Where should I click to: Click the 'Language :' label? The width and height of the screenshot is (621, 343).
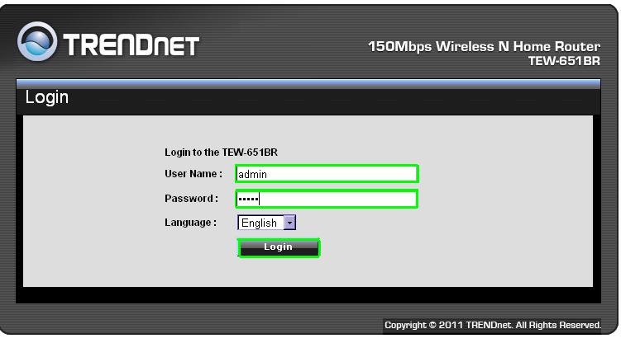(x=190, y=223)
